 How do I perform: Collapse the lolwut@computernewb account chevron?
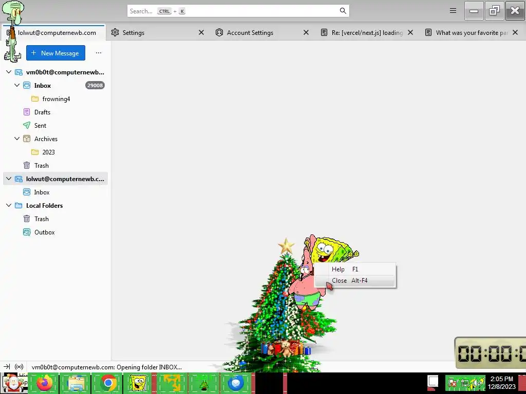pyautogui.click(x=9, y=179)
